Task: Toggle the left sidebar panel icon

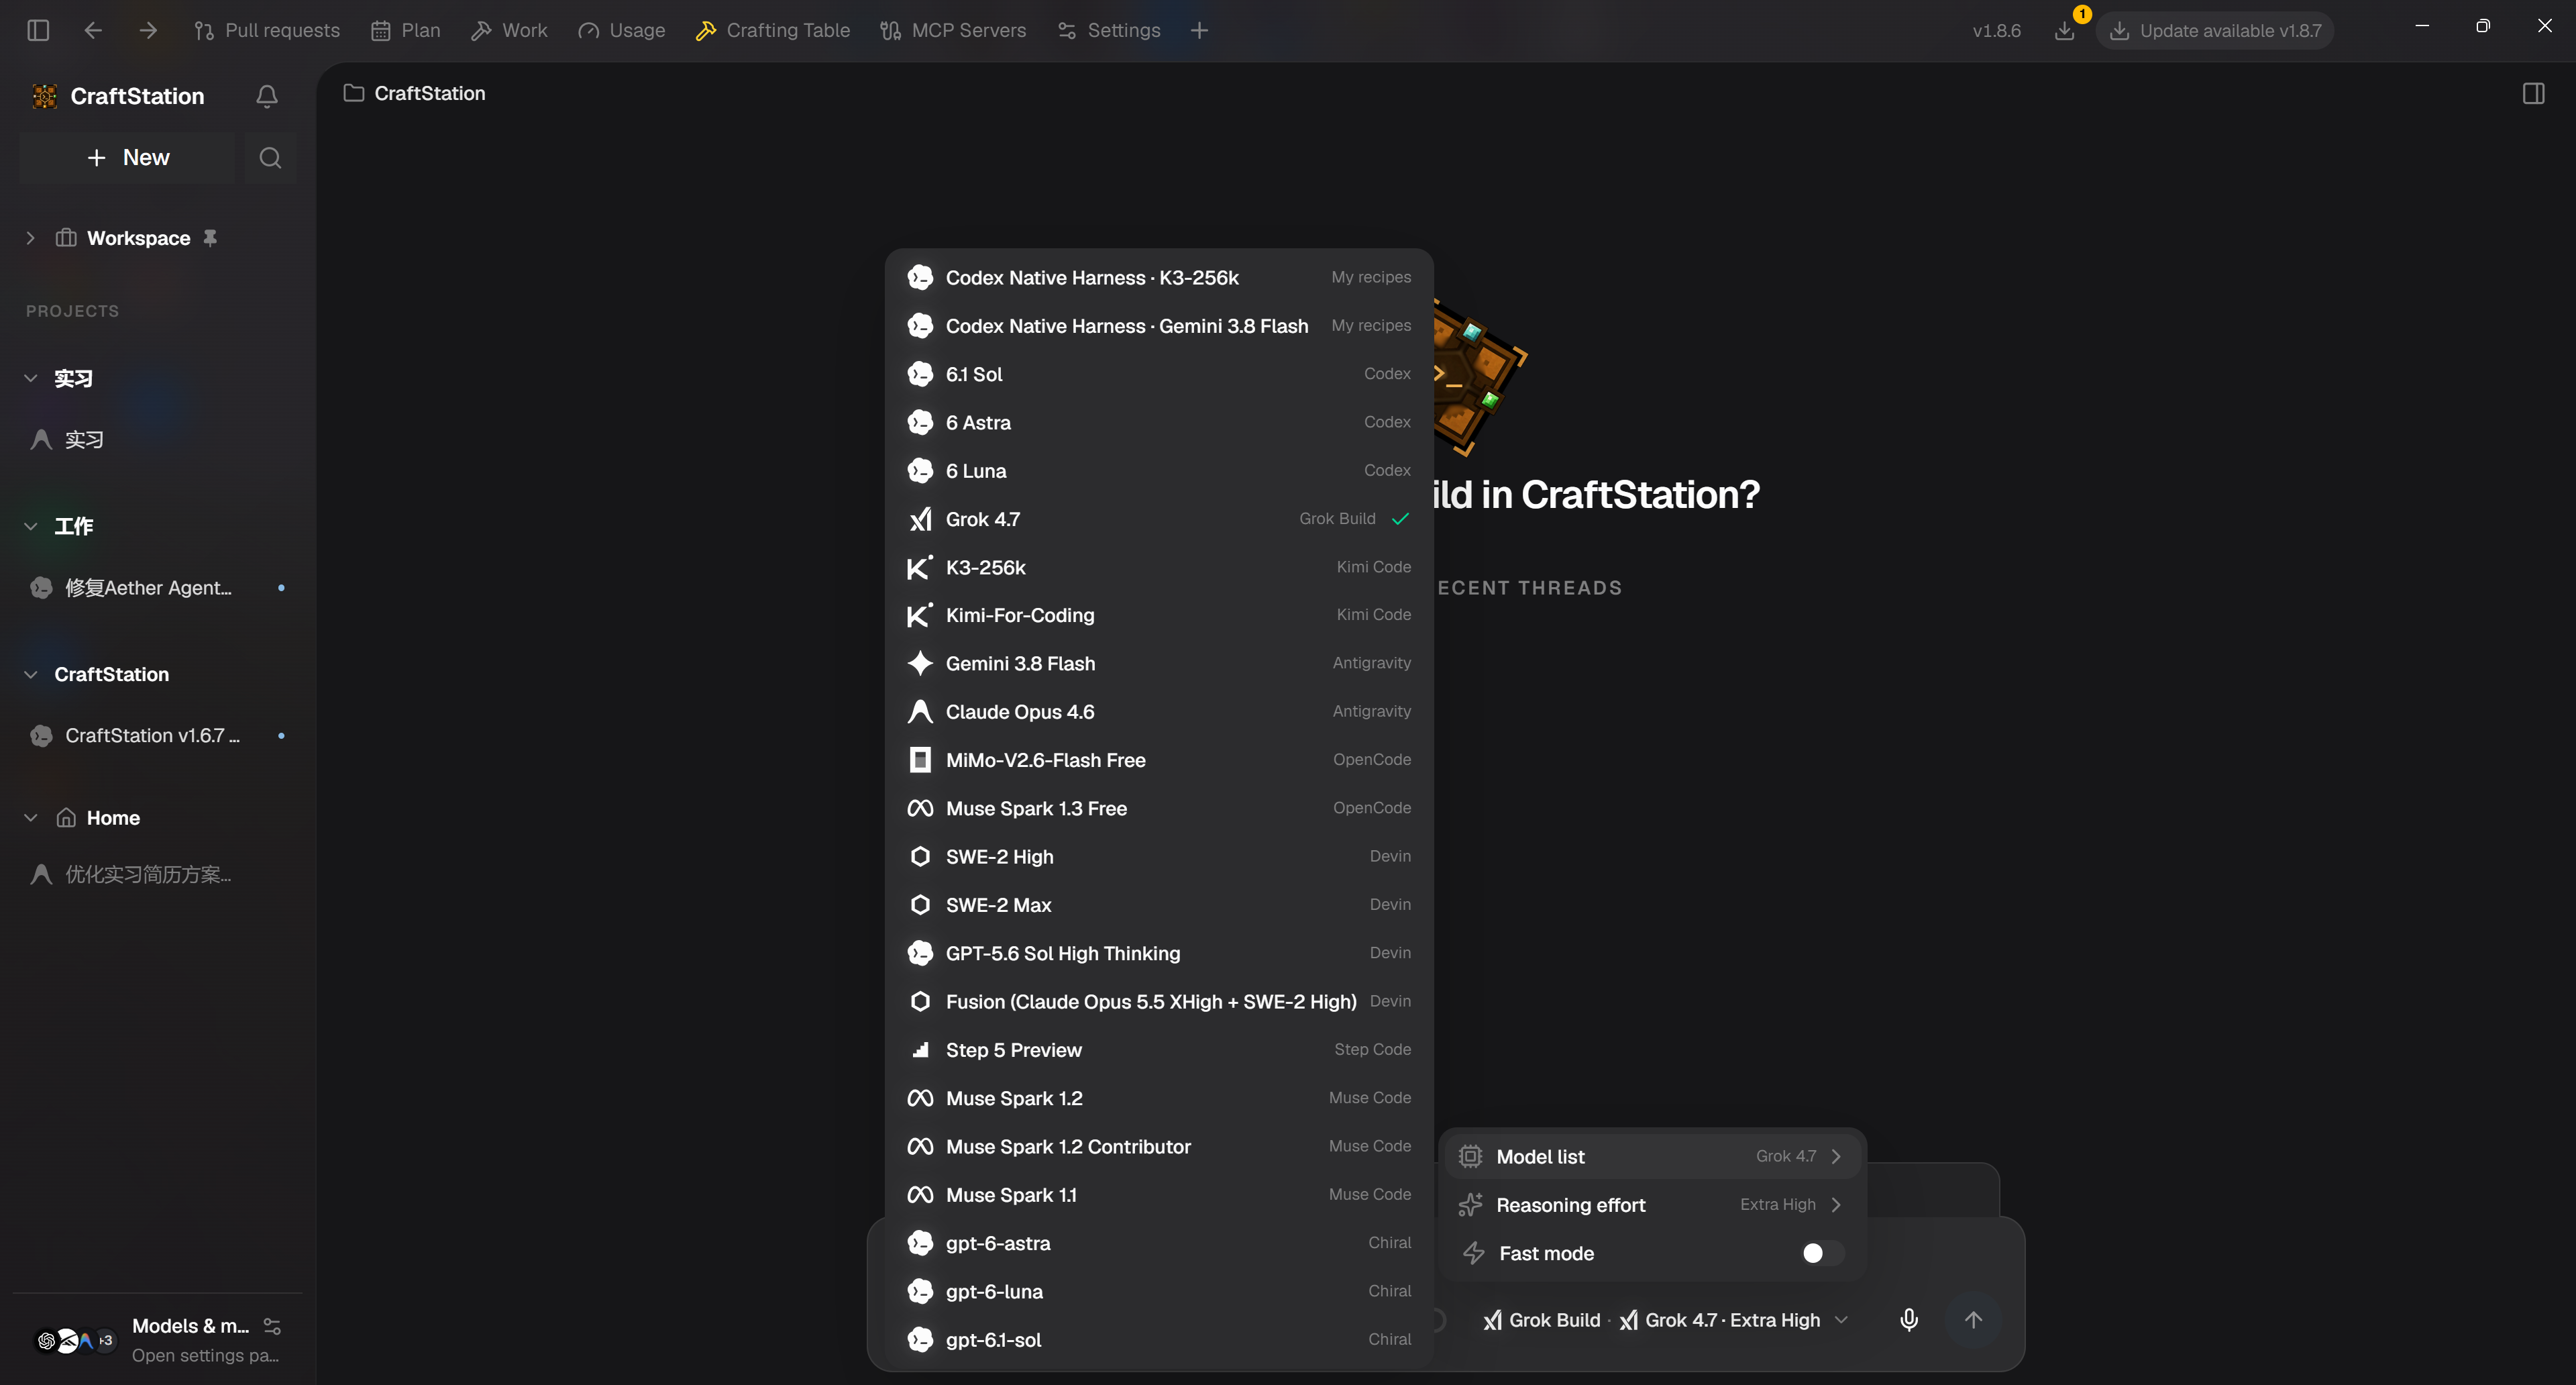Action: [x=38, y=30]
